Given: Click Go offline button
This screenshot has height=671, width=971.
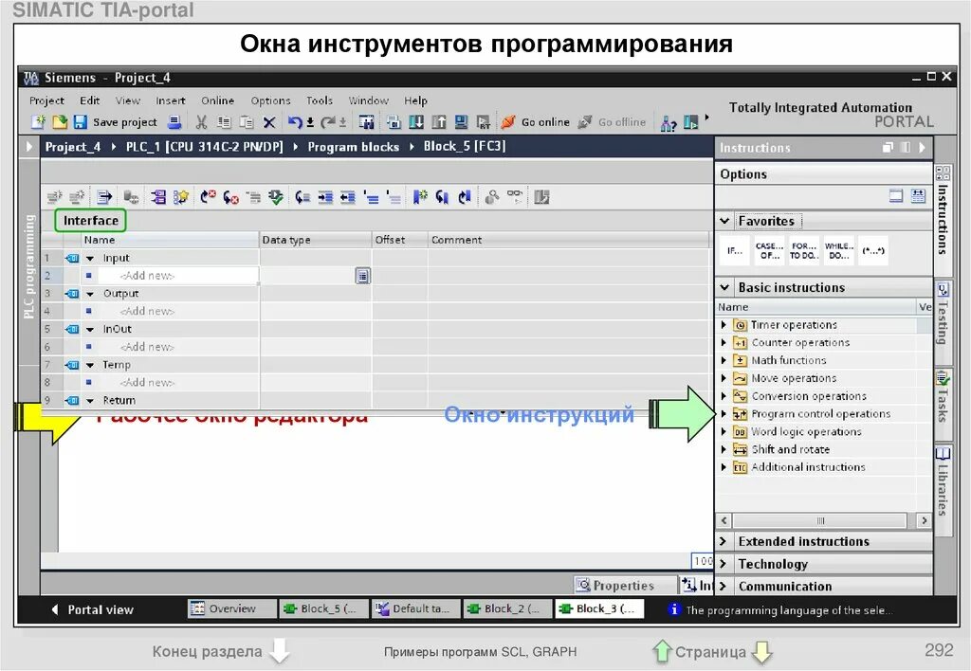Looking at the screenshot, I should point(613,122).
